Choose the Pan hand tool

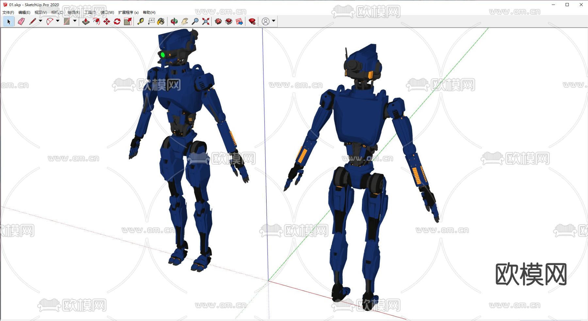point(185,22)
